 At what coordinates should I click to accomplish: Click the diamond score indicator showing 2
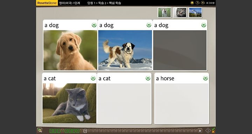pyautogui.click(x=208, y=131)
